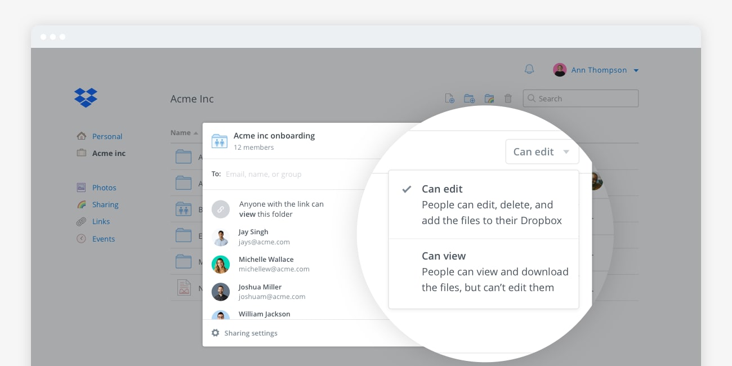
Task: Click the Search input field
Action: coord(586,99)
